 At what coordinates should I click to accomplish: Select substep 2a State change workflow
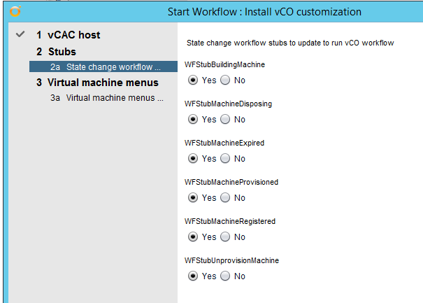(103, 66)
